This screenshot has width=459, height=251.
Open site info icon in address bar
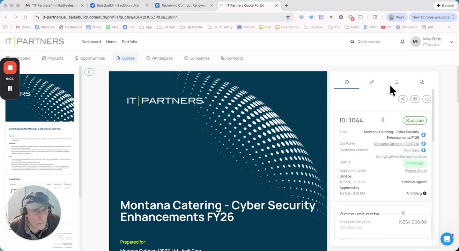[37, 17]
